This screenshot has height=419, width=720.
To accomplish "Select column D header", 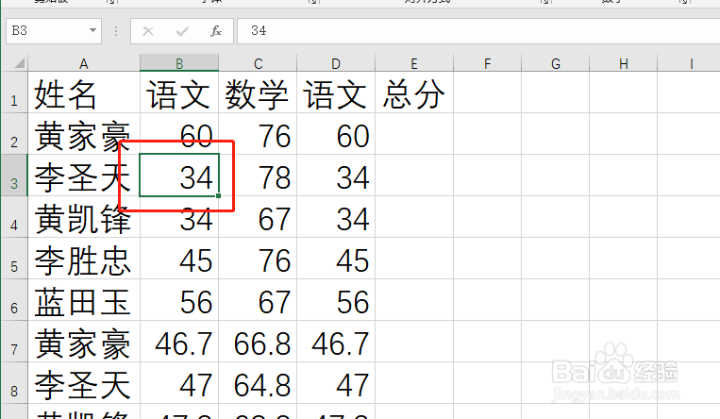I will (x=336, y=63).
